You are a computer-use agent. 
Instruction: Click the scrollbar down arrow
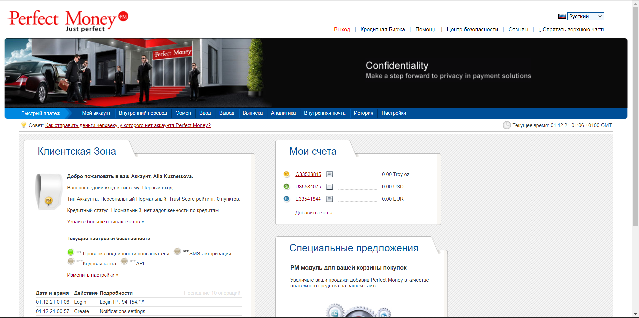pos(635,314)
